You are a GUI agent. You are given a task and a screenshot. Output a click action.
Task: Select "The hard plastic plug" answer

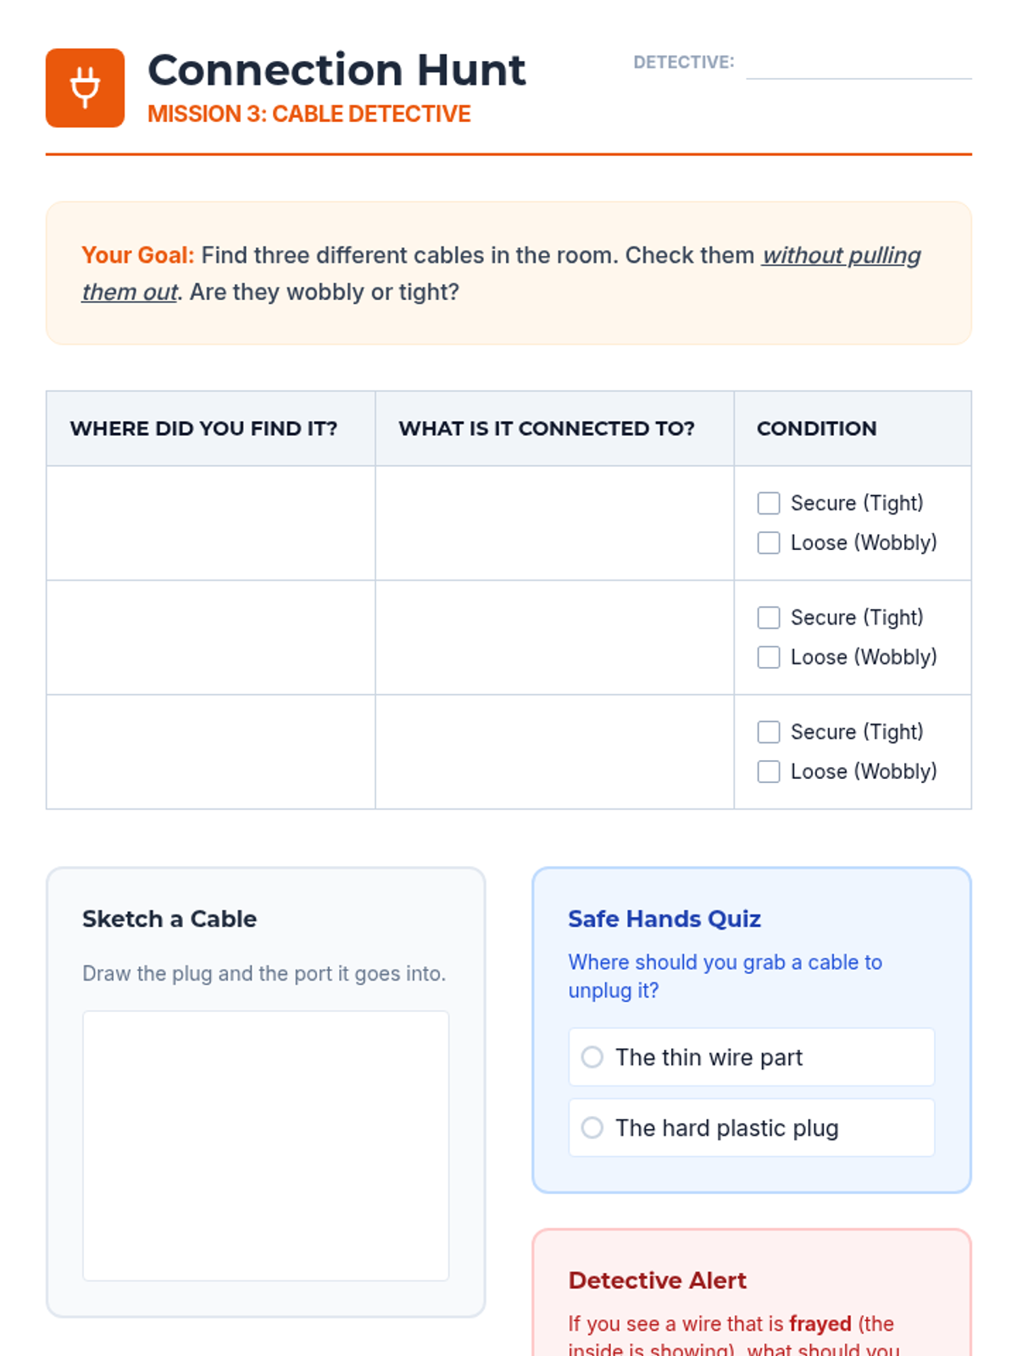tap(592, 1128)
